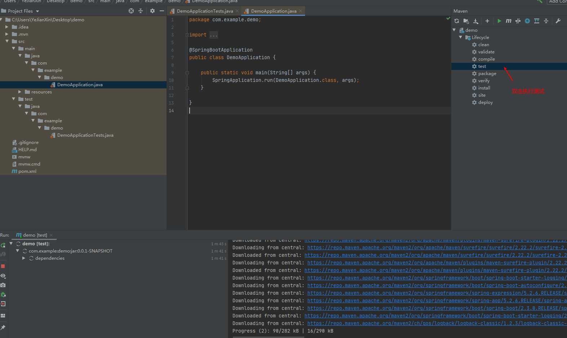Select Maven lifecycle goal clean
Image resolution: width=567 pixels, height=338 pixels.
tap(483, 45)
